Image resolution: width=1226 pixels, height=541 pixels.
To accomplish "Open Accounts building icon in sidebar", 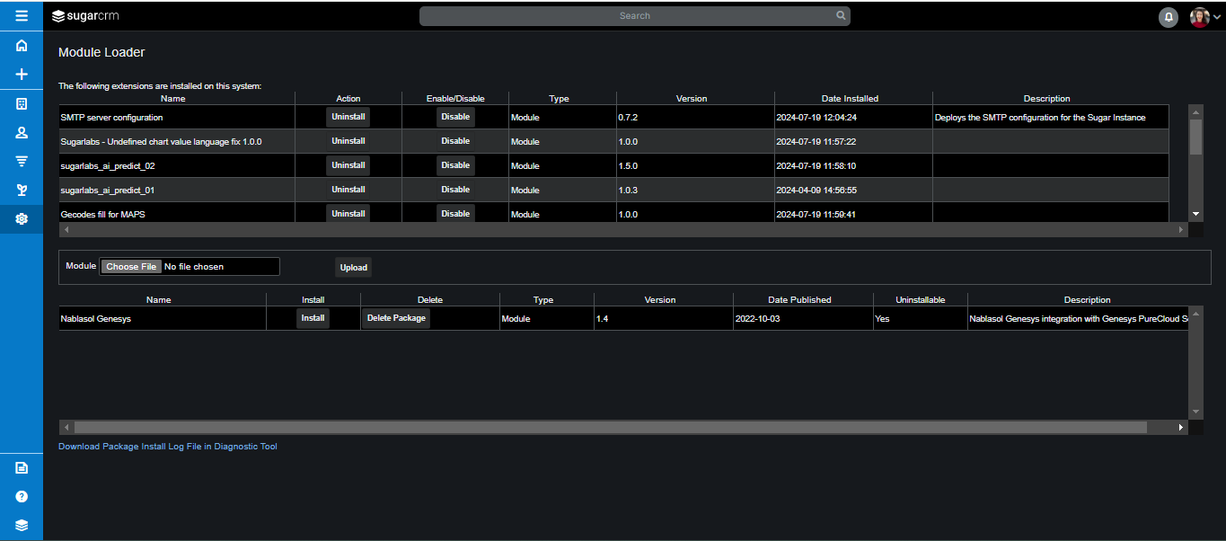I will (x=22, y=104).
